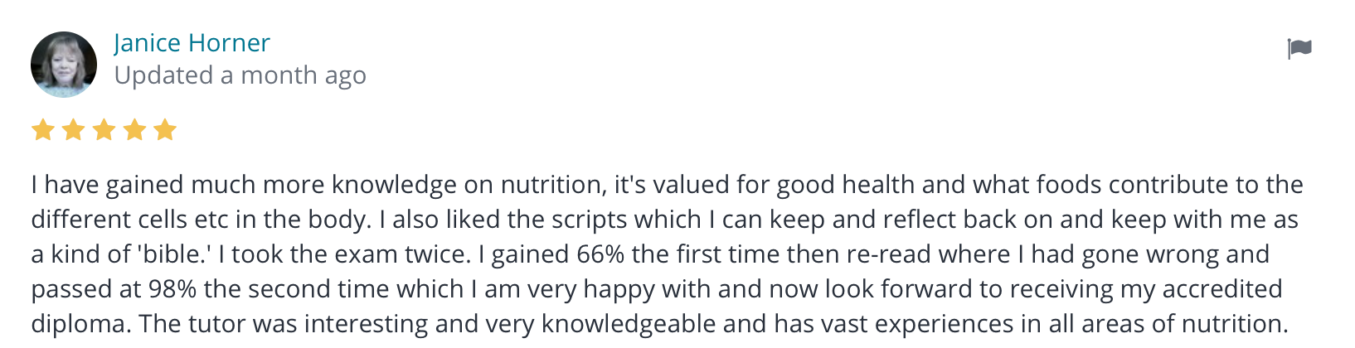Open the Janice Horner profile link
This screenshot has height=348, width=1355.
[x=192, y=42]
